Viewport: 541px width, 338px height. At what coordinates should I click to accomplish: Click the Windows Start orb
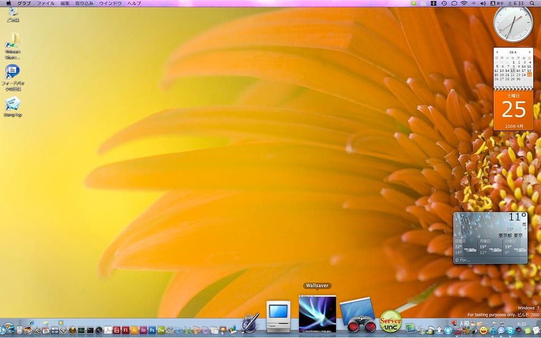[8, 328]
